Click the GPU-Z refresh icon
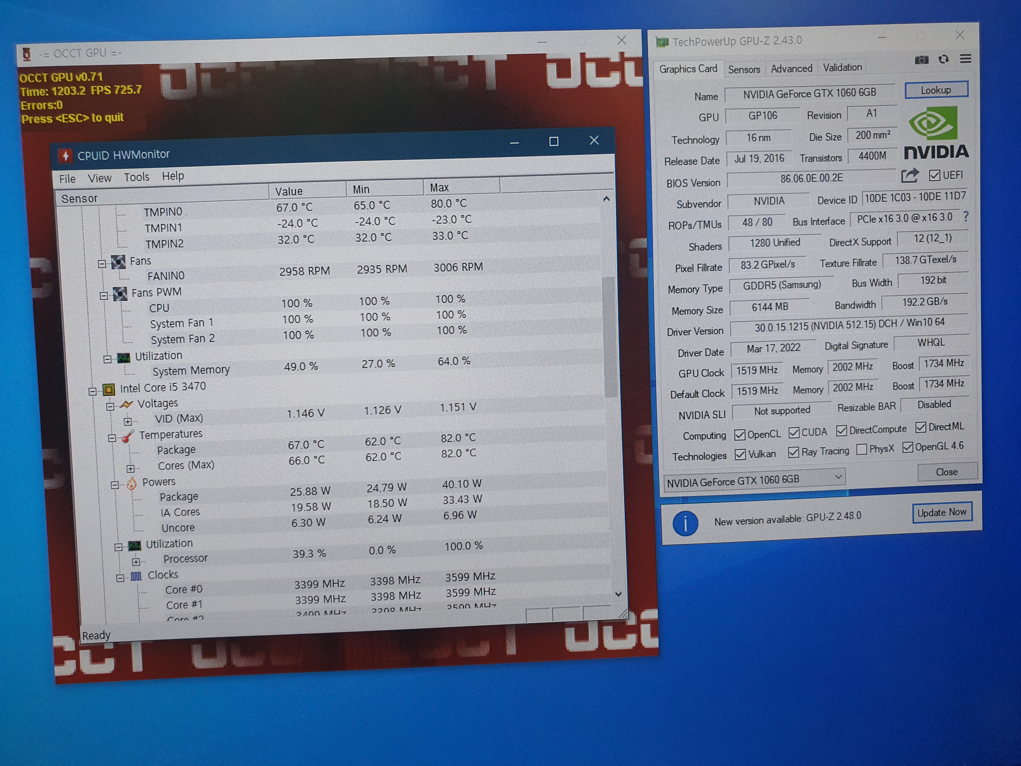This screenshot has height=766, width=1021. click(x=944, y=59)
